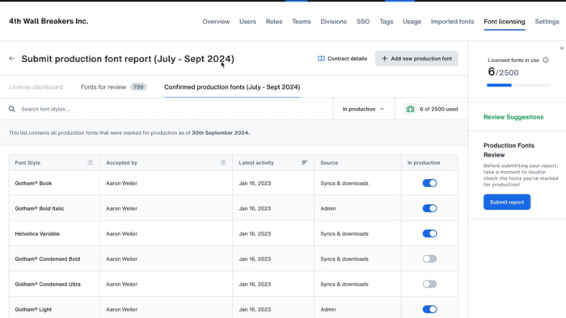Switch to License dashboard tab

[x=36, y=87]
